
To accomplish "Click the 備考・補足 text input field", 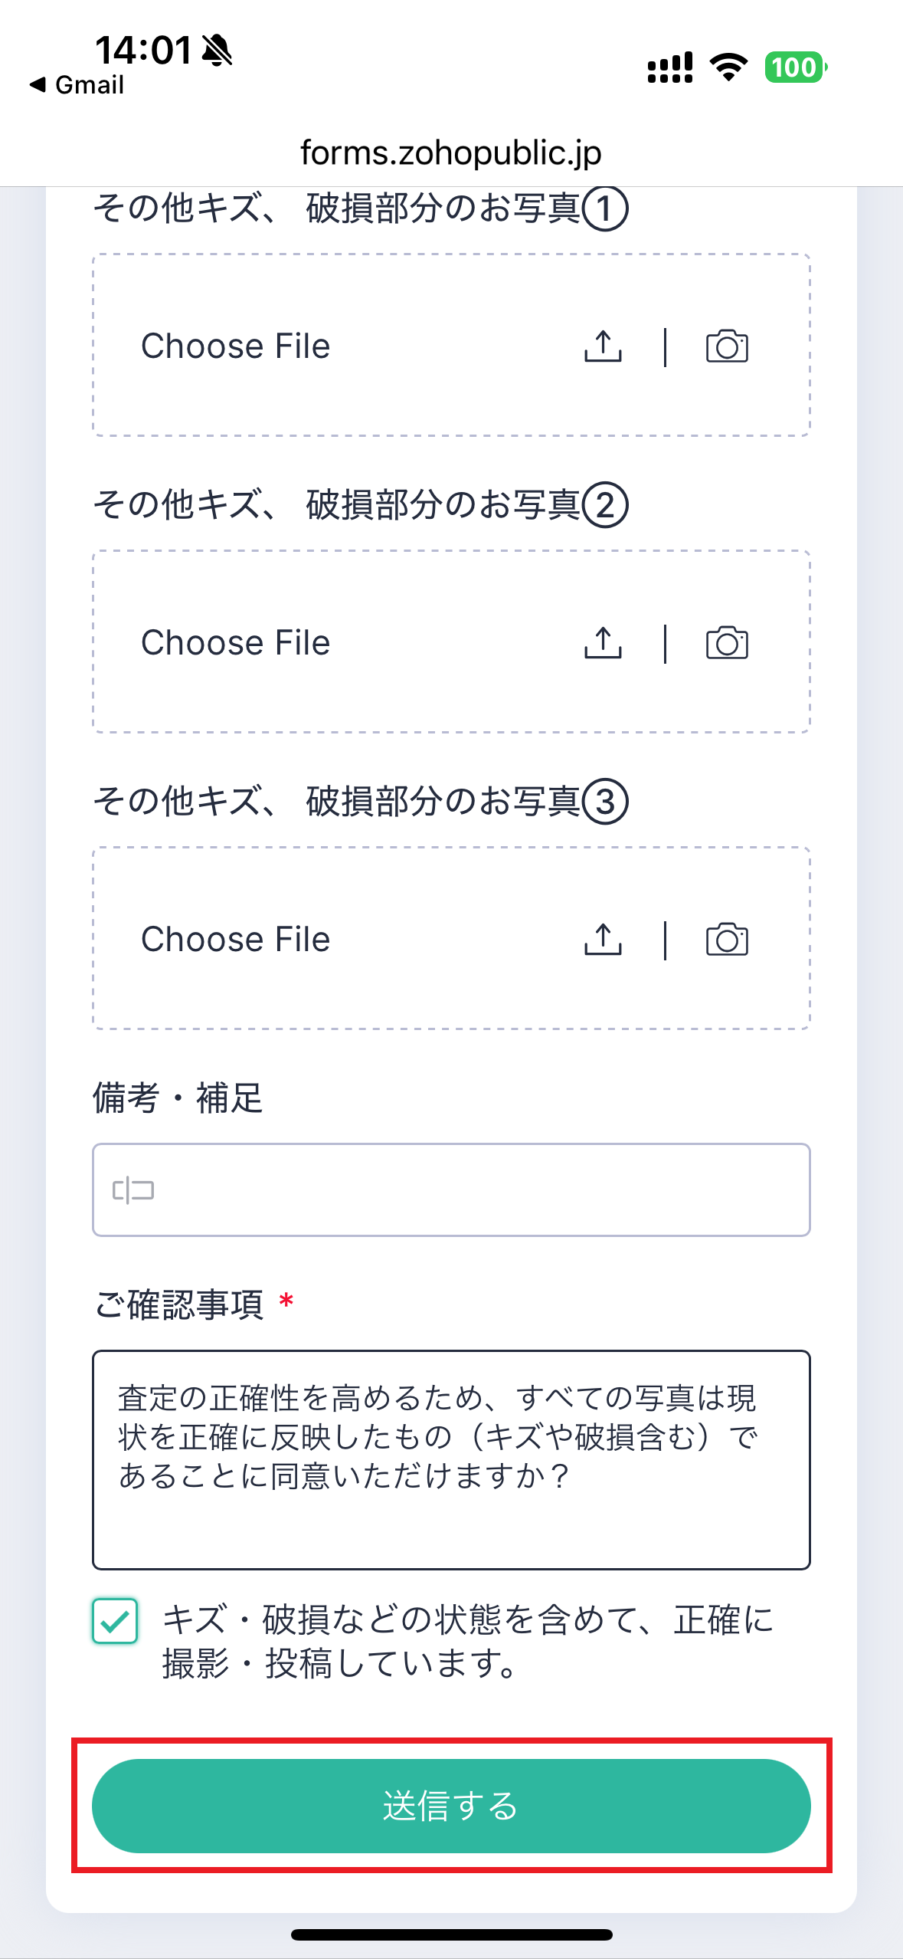I will pyautogui.click(x=451, y=1190).
